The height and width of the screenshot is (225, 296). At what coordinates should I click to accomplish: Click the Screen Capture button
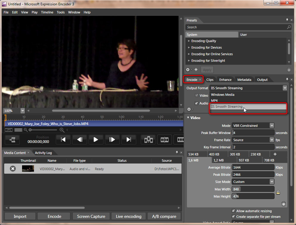click(x=91, y=216)
